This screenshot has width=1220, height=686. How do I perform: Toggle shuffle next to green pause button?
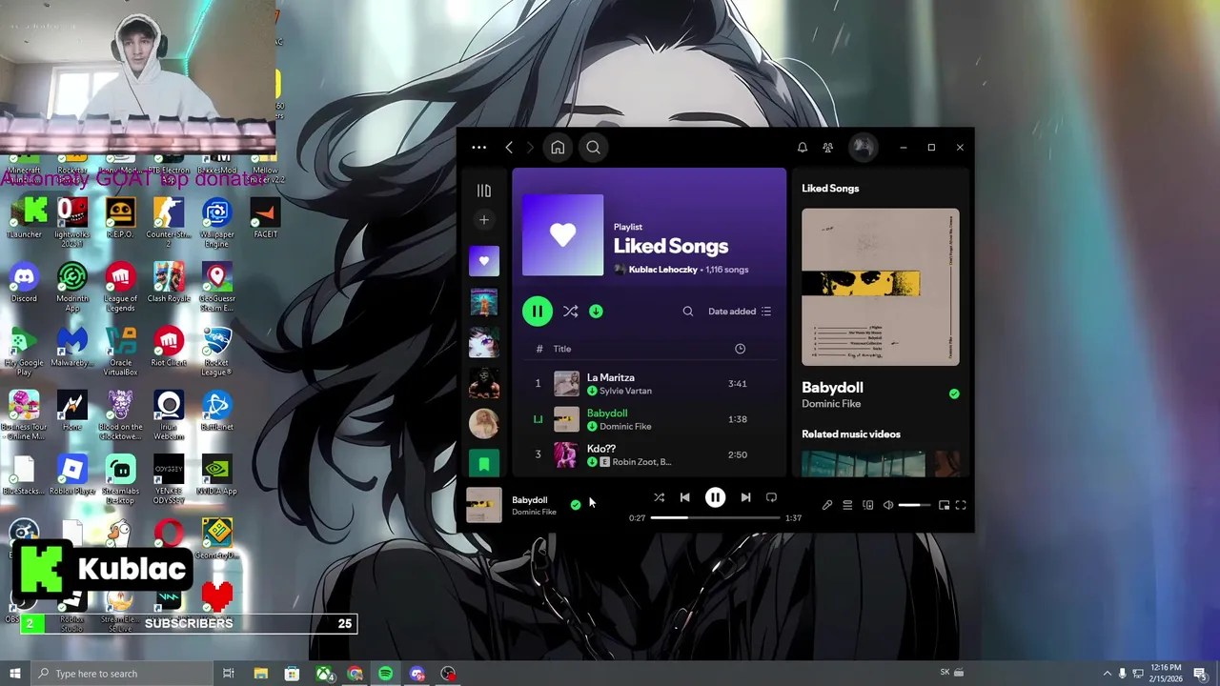[x=570, y=312]
